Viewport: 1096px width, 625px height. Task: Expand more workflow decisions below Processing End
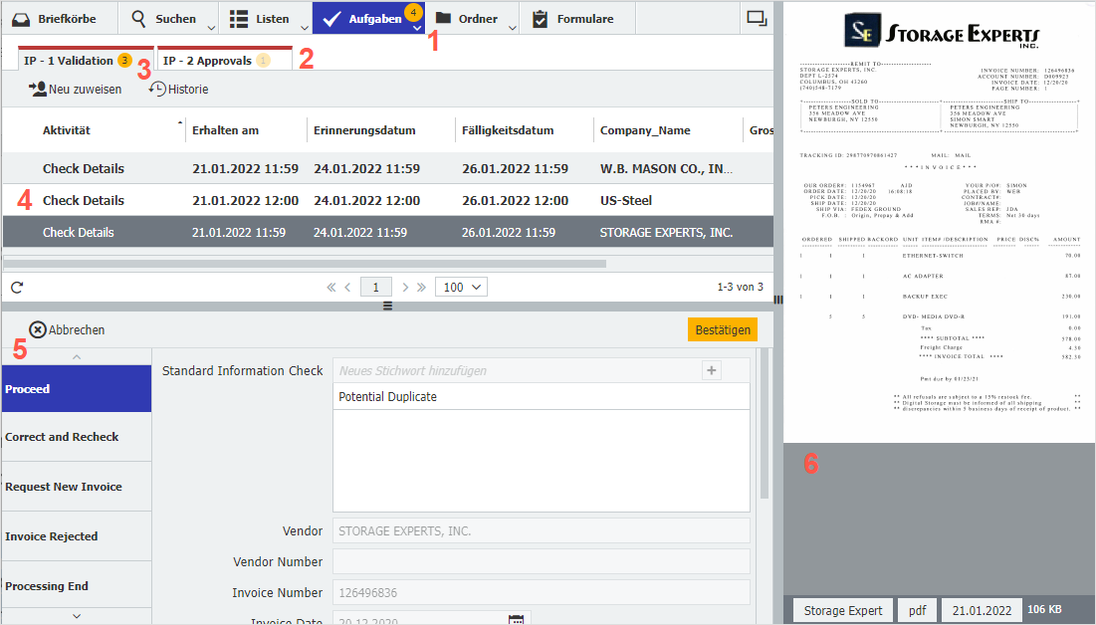[x=77, y=615]
